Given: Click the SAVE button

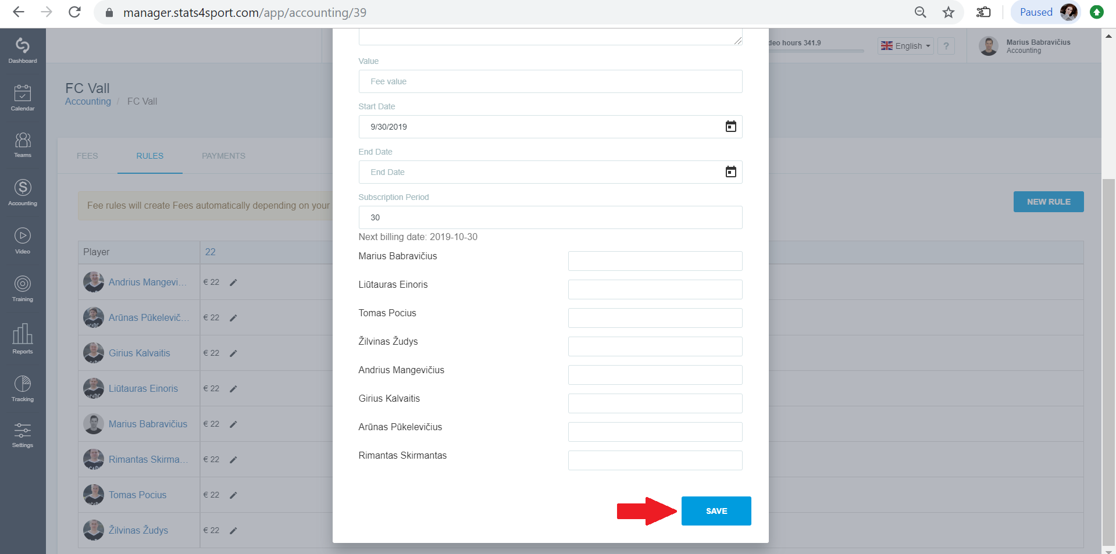Looking at the screenshot, I should tap(716, 511).
